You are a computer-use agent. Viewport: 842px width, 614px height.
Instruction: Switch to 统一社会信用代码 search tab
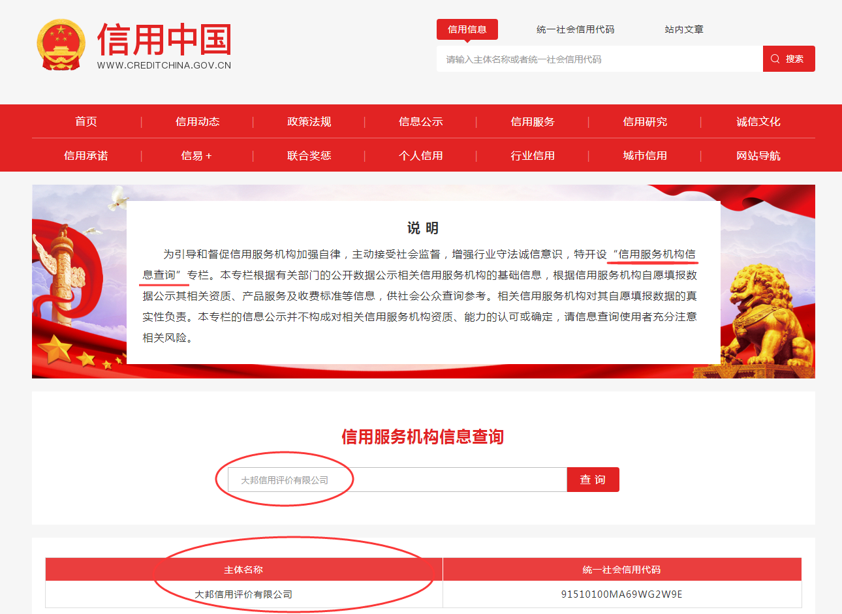[576, 29]
